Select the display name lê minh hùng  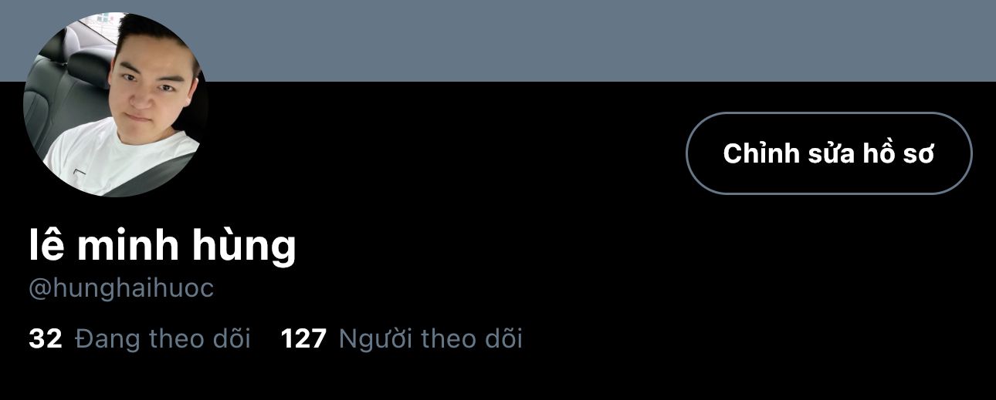point(163,246)
